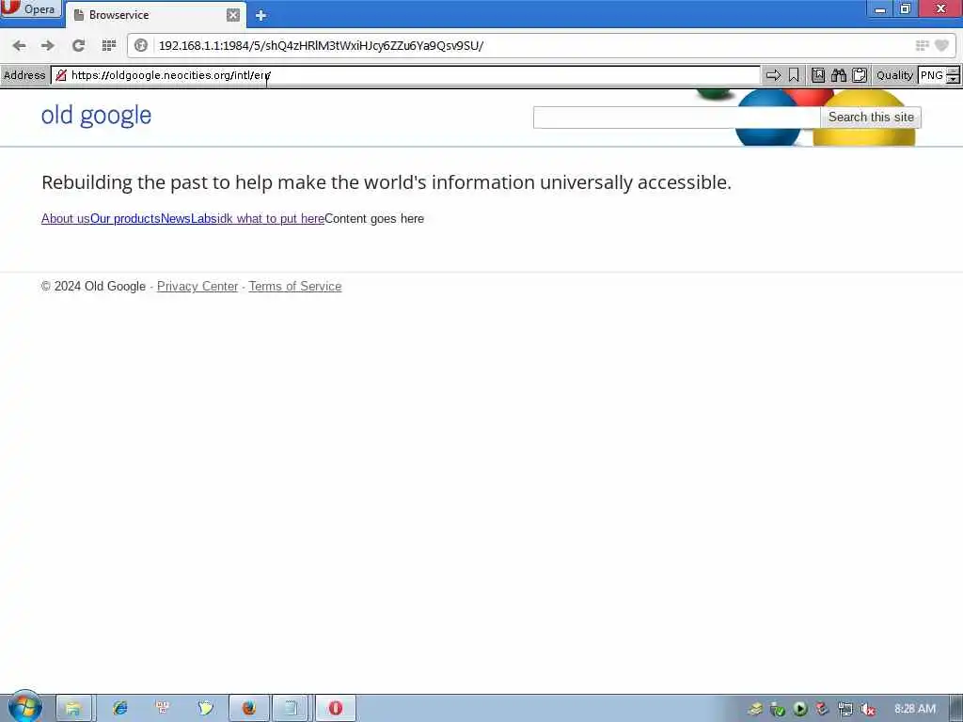Click the red and white tray icon
Viewport: 963px width, 722px height.
(822, 709)
